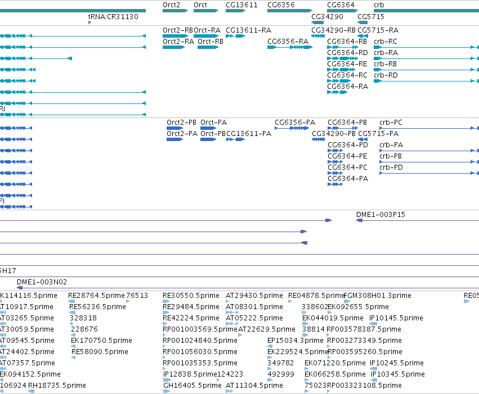Click the CG6364 gene label
Image resolution: width=479 pixels, height=394 pixels.
click(x=341, y=5)
